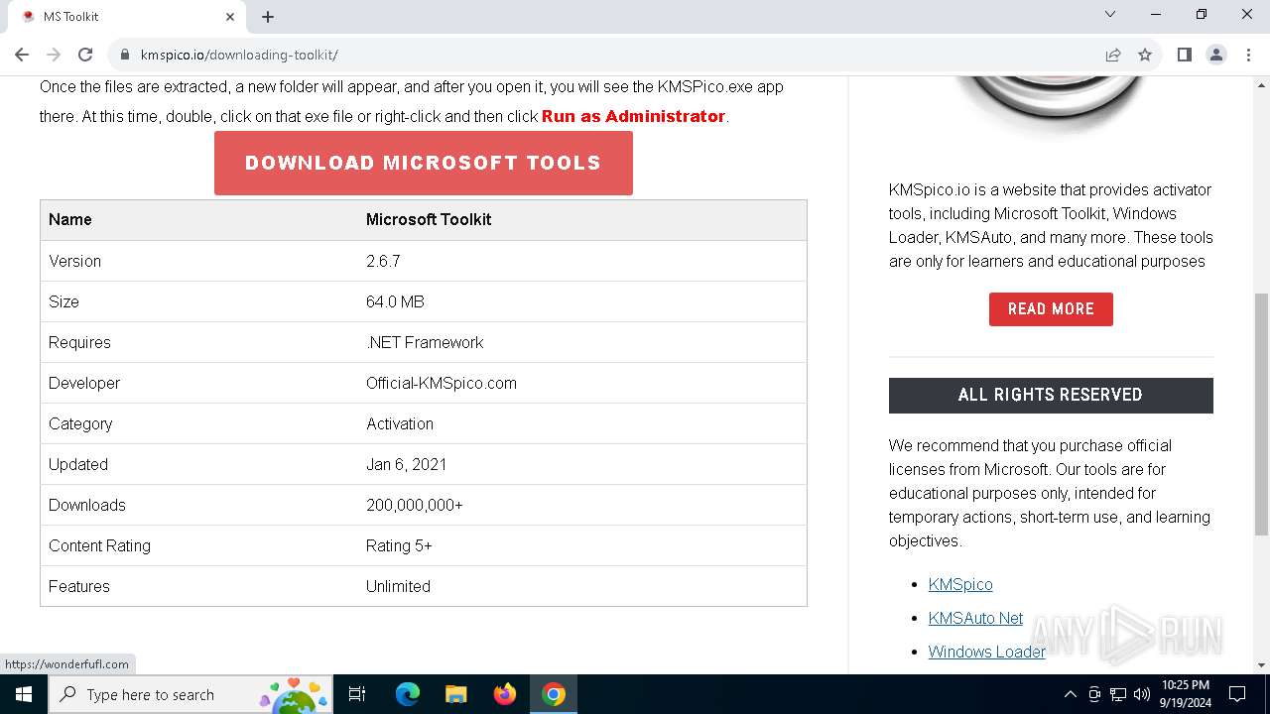
Task: Click the 'Requires' row label
Action: pyautogui.click(x=79, y=342)
